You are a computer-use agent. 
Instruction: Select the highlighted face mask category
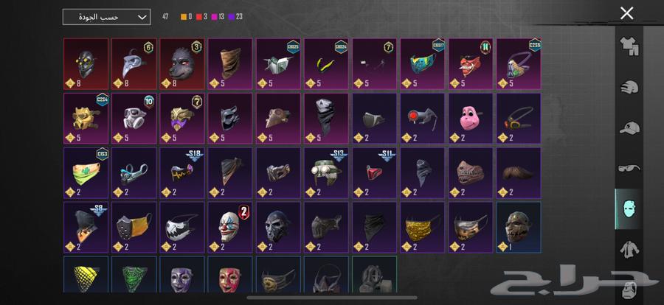[628, 208]
